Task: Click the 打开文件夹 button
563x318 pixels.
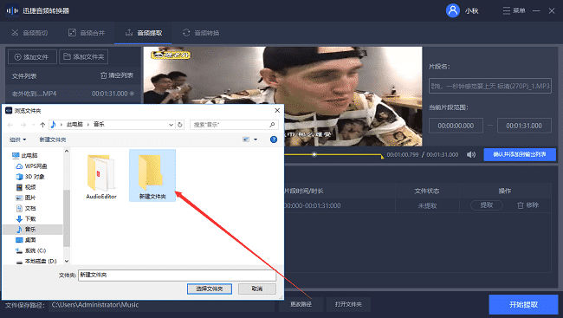Action: point(348,304)
